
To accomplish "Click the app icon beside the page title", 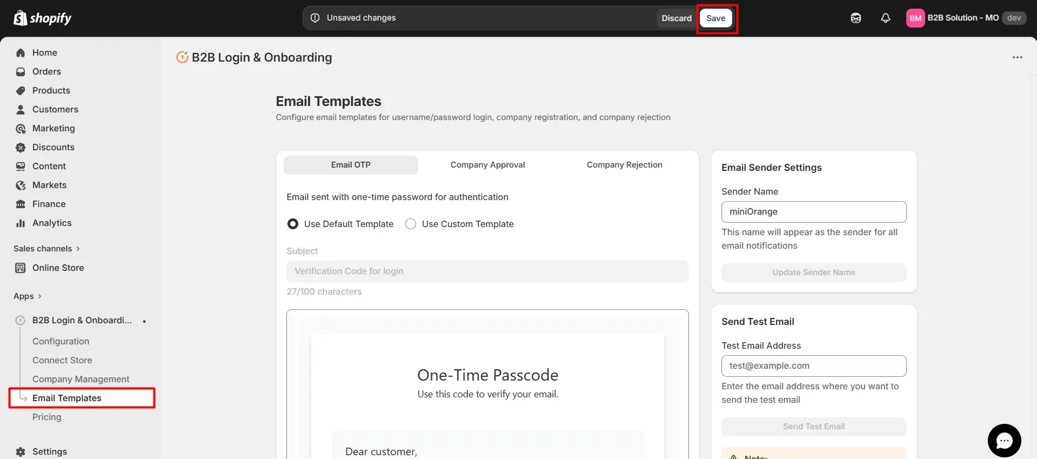I will 182,57.
